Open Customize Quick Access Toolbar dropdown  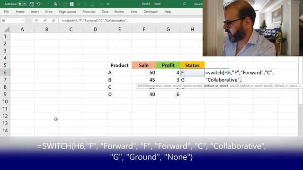pyautogui.click(x=108, y=4)
